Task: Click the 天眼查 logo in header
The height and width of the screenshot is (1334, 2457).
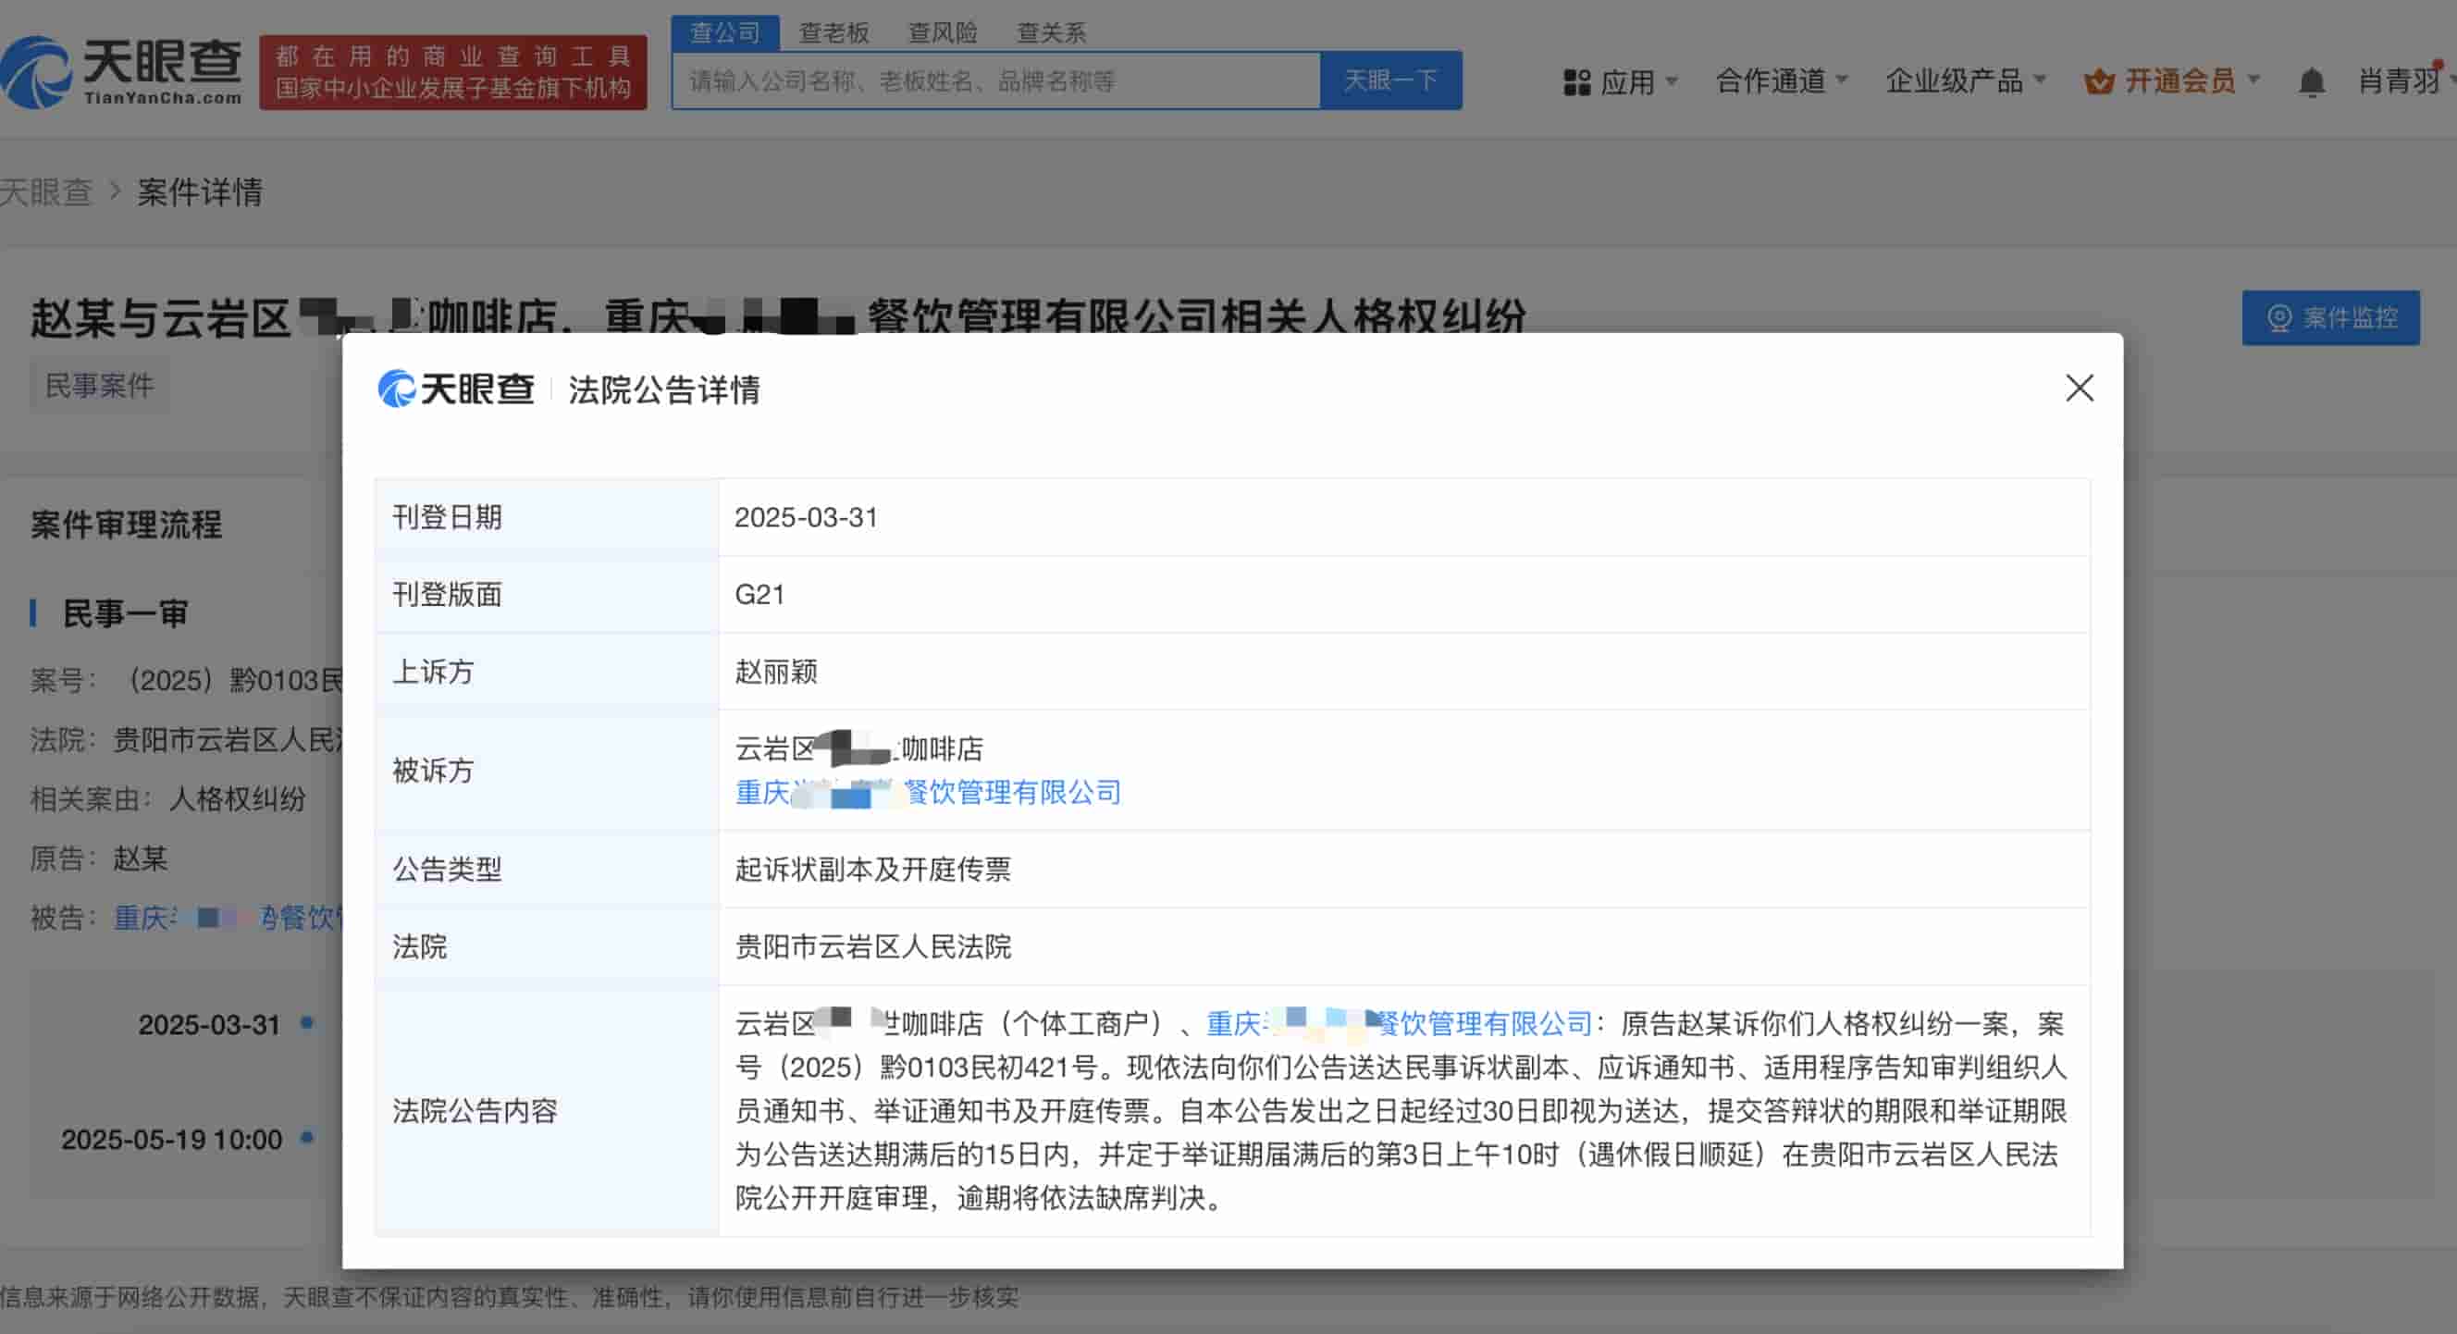Action: tap(122, 71)
